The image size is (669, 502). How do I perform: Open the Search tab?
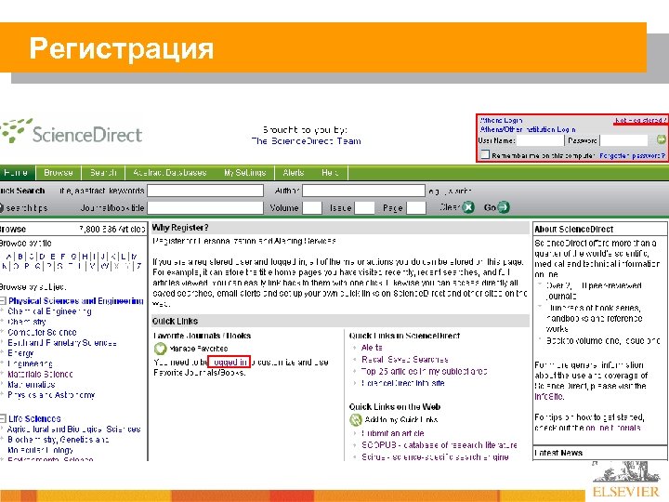(x=103, y=173)
